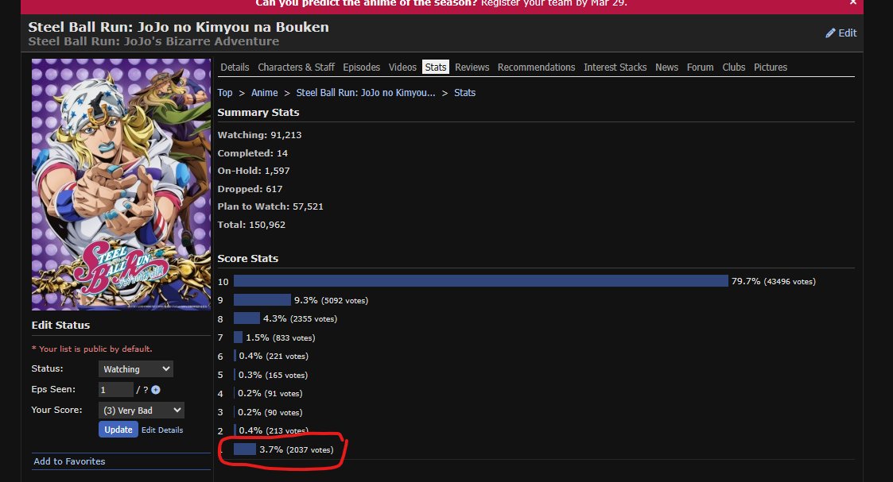Click the 3.7% (2037 votes) text
This screenshot has height=482, width=893.
pyautogui.click(x=296, y=449)
